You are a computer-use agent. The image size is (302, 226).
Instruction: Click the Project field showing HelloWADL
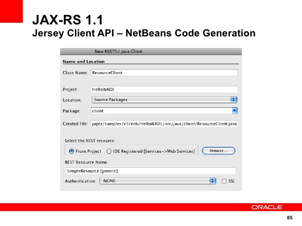[x=164, y=89]
